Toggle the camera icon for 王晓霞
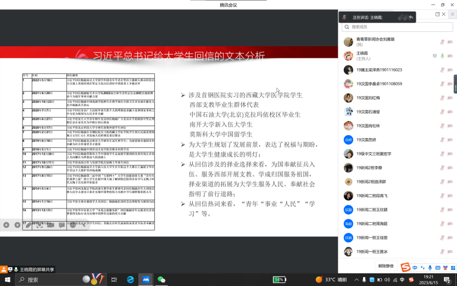Viewport: 457px width, 286px height. [x=450, y=56]
